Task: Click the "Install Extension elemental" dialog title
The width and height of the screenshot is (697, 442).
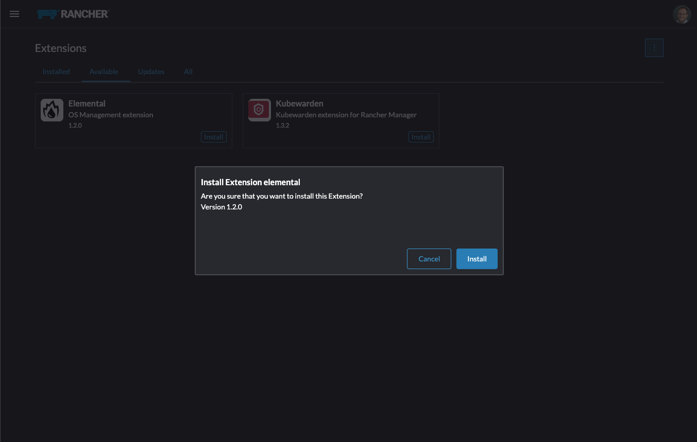Action: pos(250,182)
